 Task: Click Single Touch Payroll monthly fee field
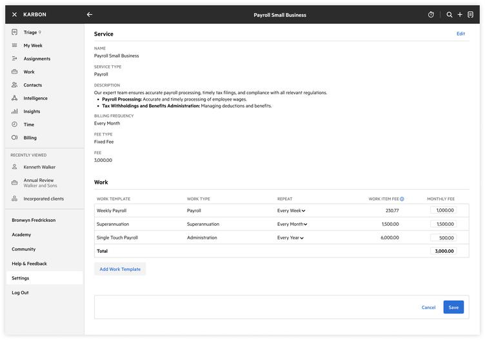443,237
